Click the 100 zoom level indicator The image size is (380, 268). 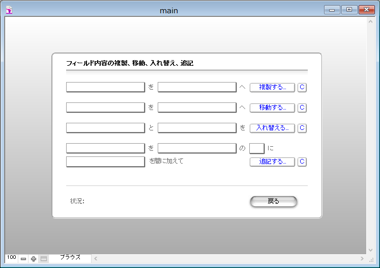coord(11,258)
